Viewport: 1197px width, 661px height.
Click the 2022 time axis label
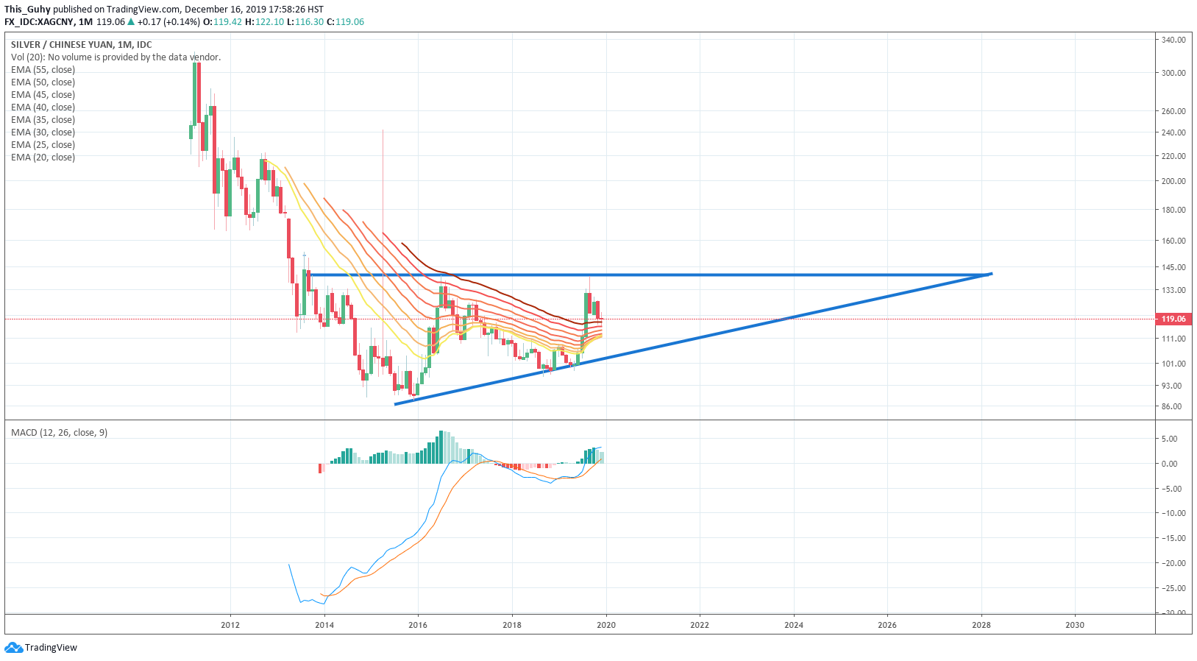point(700,625)
